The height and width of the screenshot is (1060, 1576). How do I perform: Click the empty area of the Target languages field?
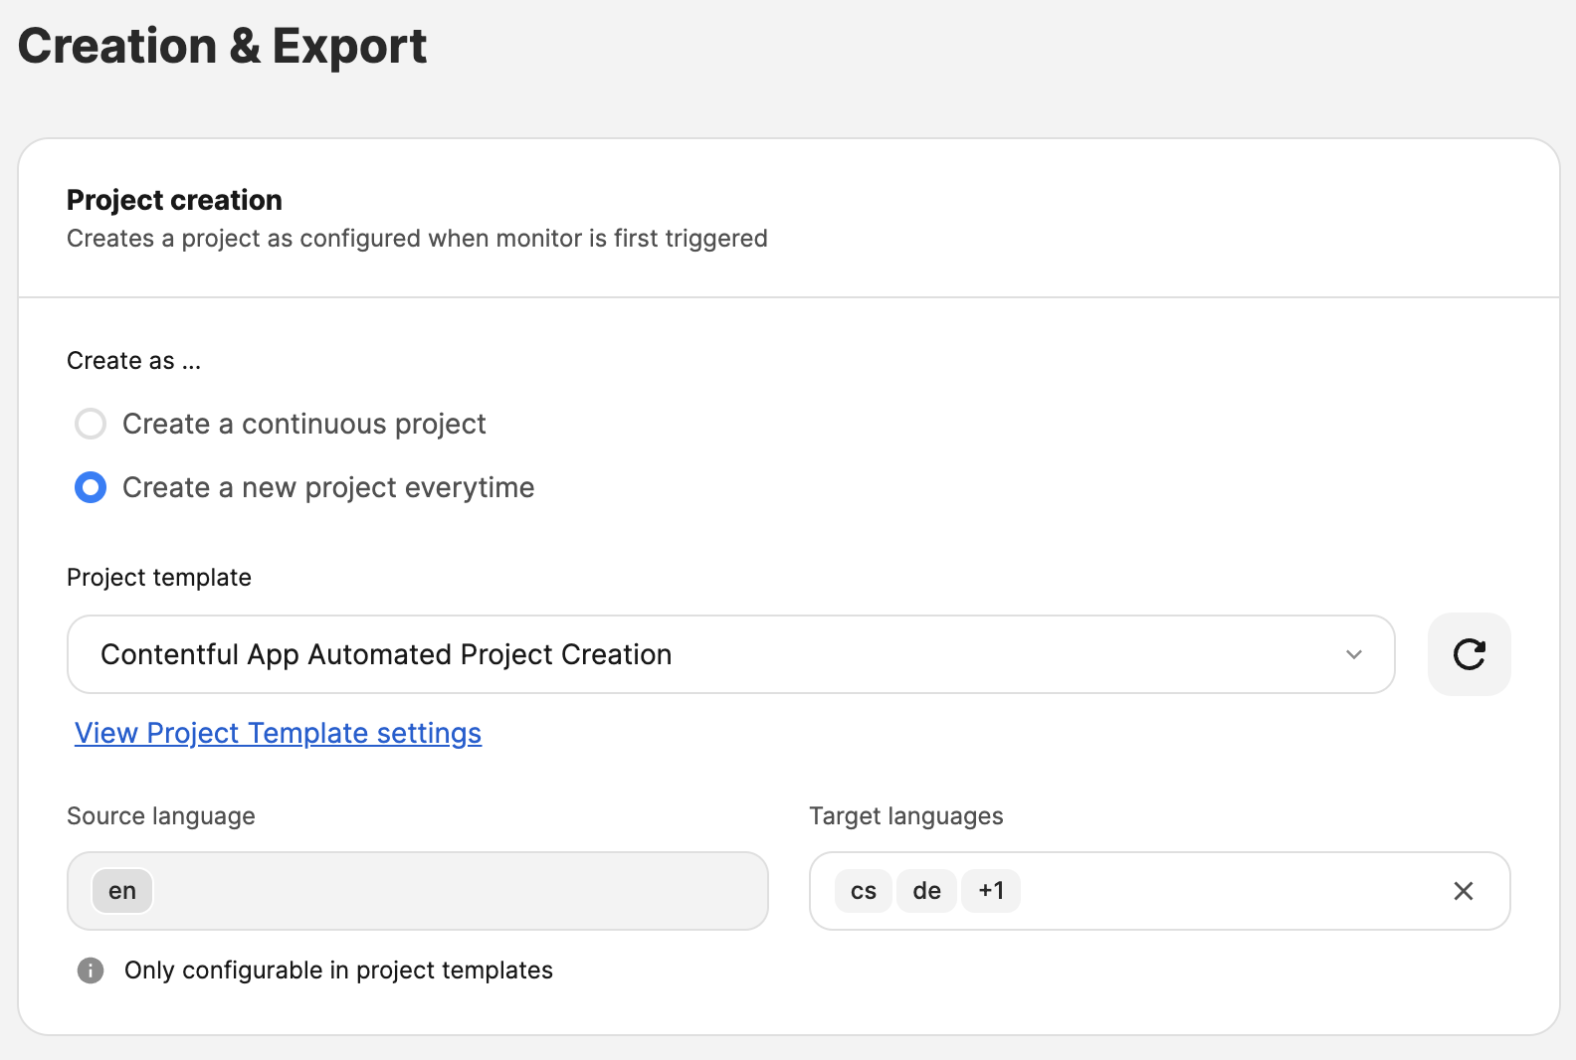click(x=1224, y=891)
